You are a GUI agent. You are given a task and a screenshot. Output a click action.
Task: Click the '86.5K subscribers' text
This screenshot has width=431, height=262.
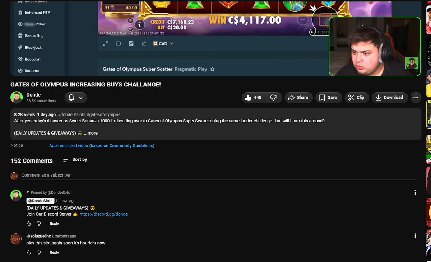click(x=41, y=101)
